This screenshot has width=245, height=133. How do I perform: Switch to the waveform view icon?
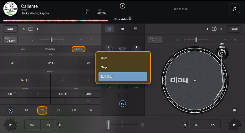pyautogui.click(x=123, y=29)
